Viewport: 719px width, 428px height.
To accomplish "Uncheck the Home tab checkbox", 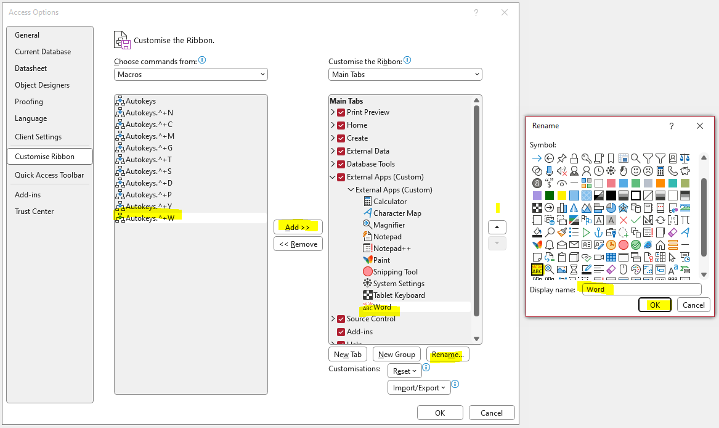I will coord(341,125).
